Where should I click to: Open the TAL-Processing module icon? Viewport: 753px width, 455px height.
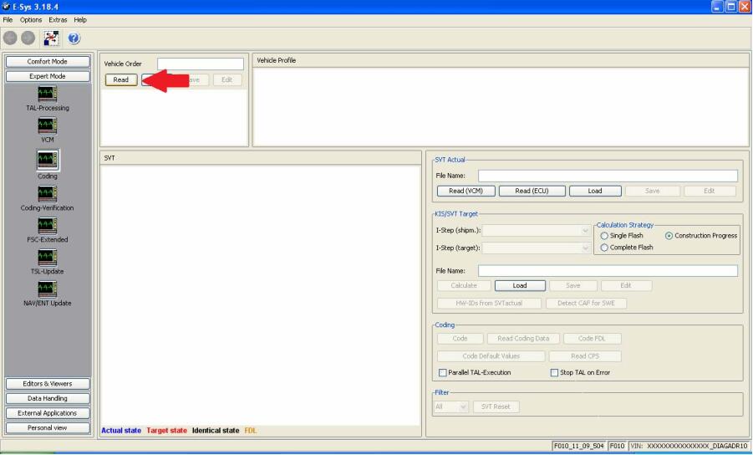[x=47, y=94]
